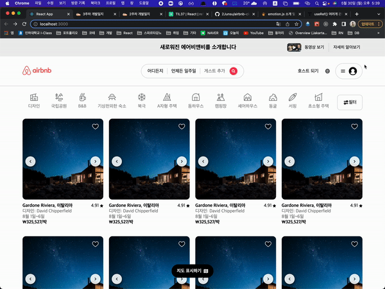This screenshot has width=385, height=289.
Task: Show next photo on third top-row listing
Action: 268,161
